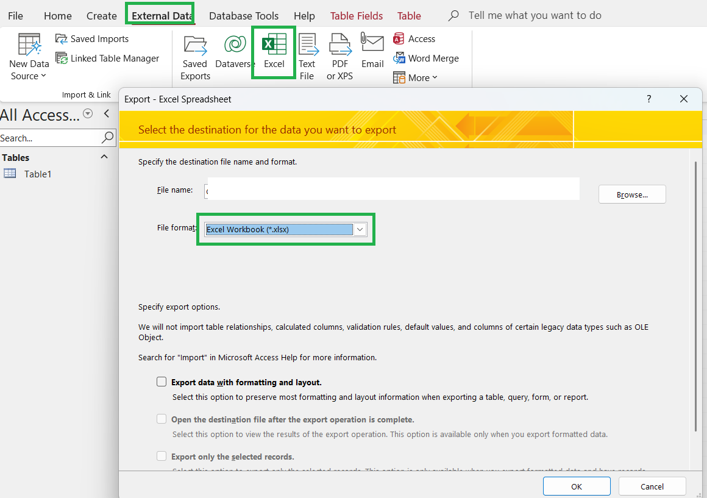Open the Linked Table Manager

tap(107, 58)
